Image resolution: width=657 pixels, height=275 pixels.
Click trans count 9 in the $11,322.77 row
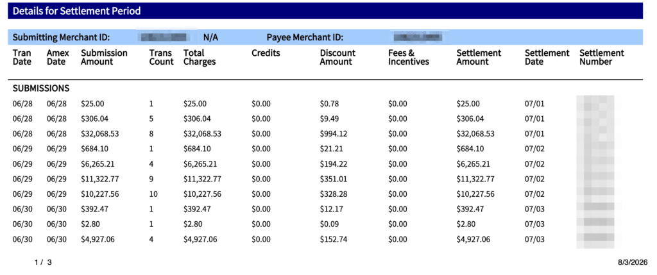151,179
